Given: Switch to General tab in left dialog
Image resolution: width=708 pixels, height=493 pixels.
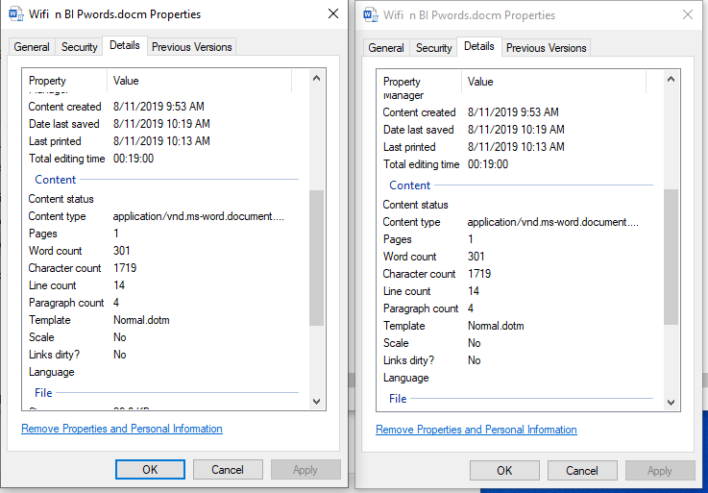Looking at the screenshot, I should (x=32, y=47).
